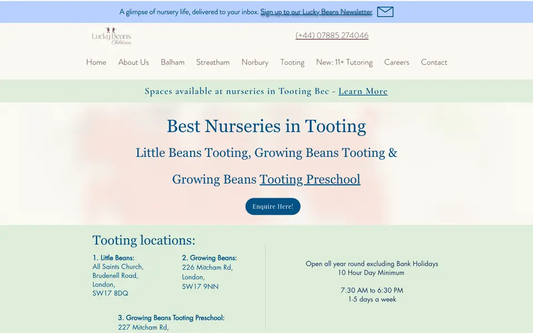Go to the Home menu item
Viewport: 533px width, 333px height.
(96, 62)
